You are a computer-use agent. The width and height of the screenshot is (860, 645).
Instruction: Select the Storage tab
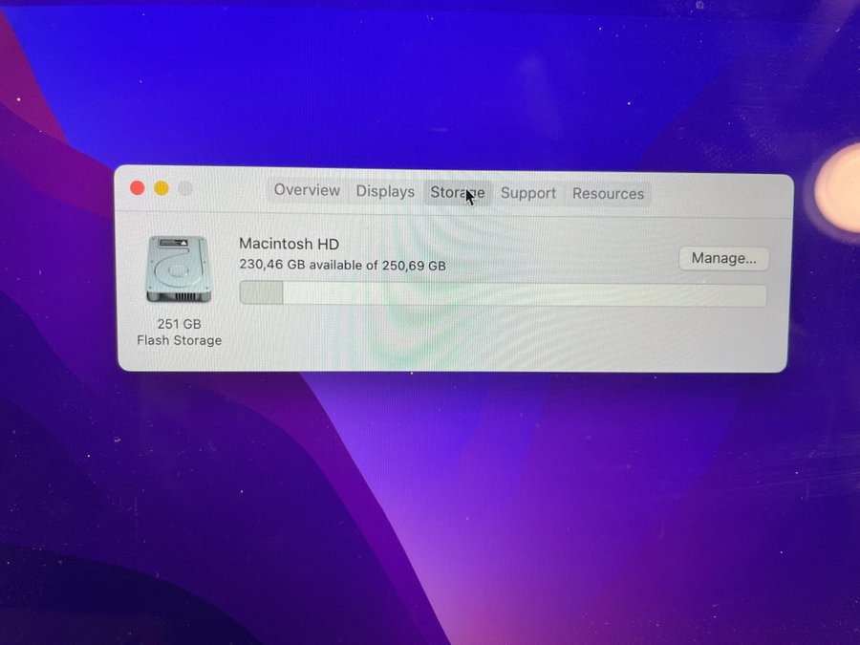457,192
